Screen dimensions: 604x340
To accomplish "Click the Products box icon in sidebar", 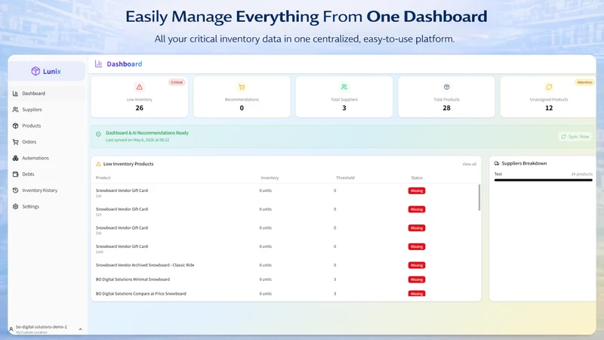I will pyautogui.click(x=15, y=125).
